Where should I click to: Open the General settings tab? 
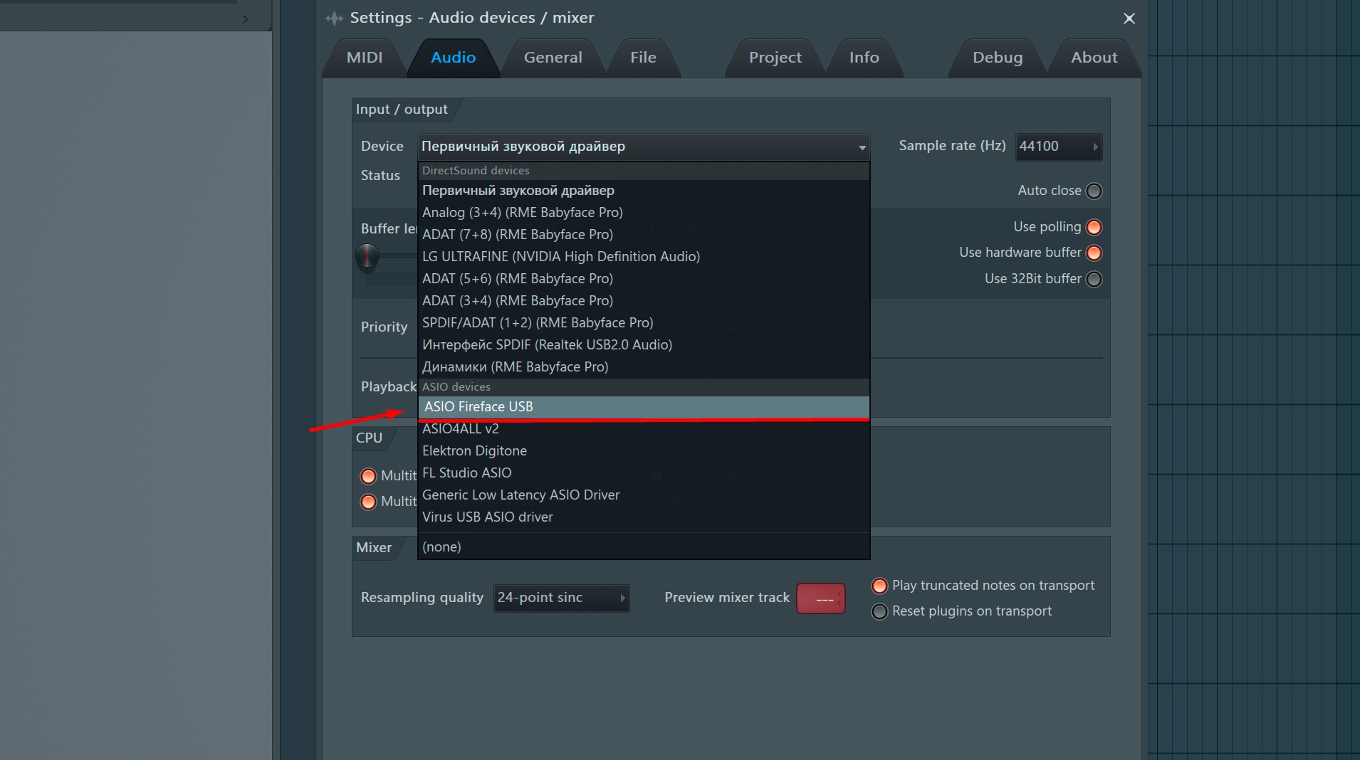pos(553,58)
